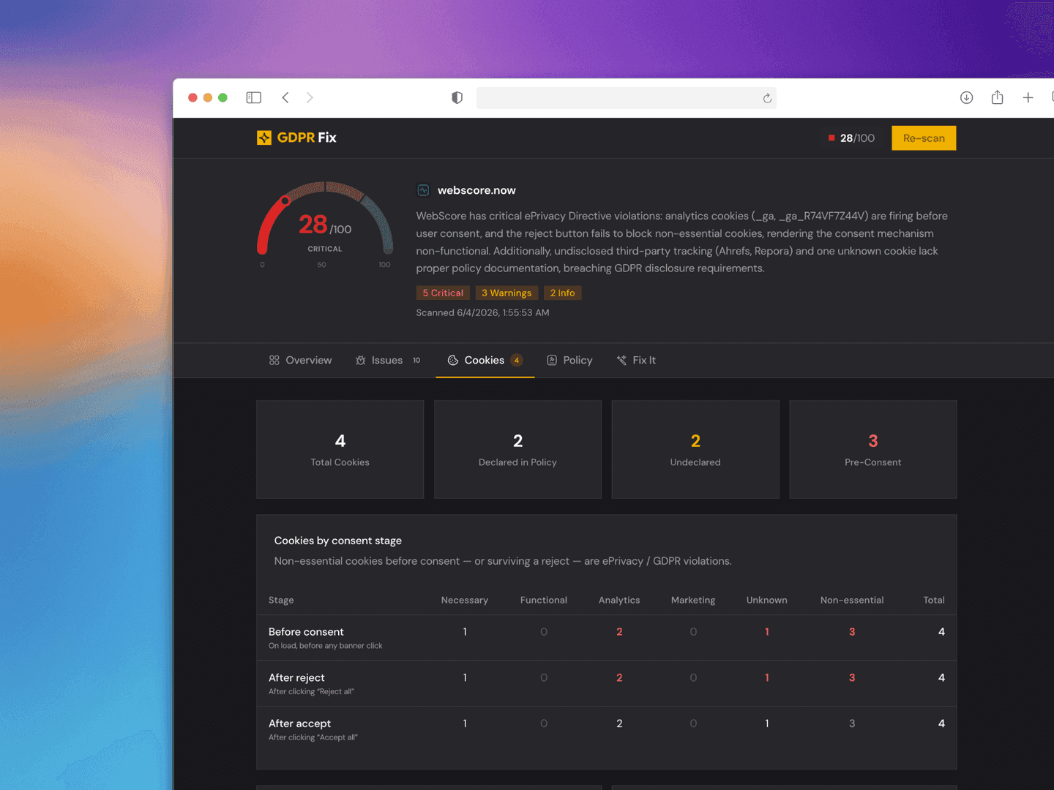This screenshot has height=790, width=1054.
Task: Select the 'Before consent' row label
Action: [306, 632]
